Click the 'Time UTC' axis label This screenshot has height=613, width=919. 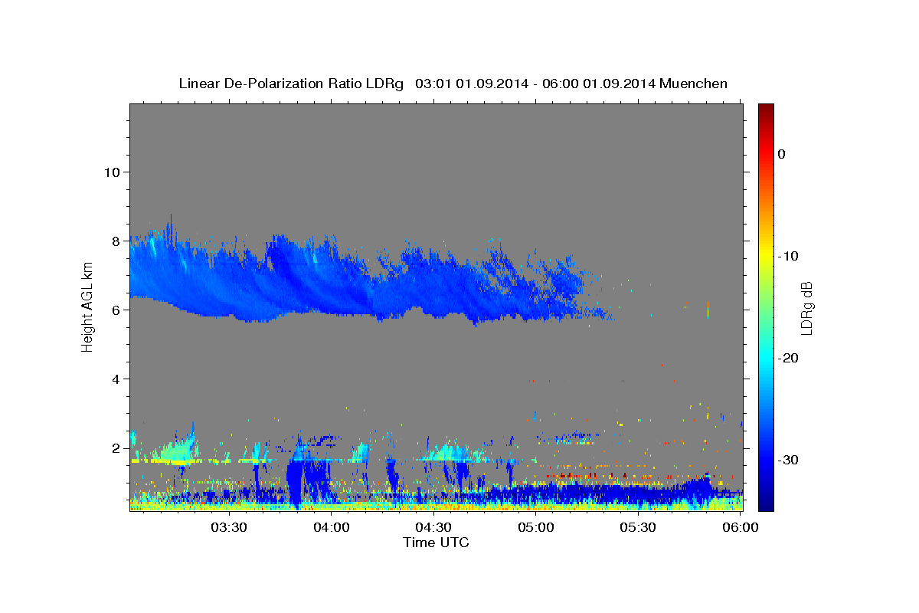[436, 543]
